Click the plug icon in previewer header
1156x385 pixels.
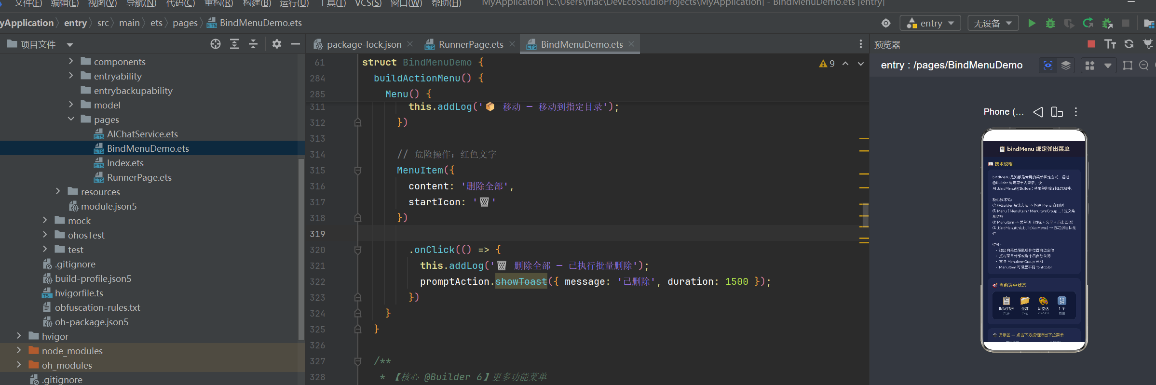(1148, 44)
